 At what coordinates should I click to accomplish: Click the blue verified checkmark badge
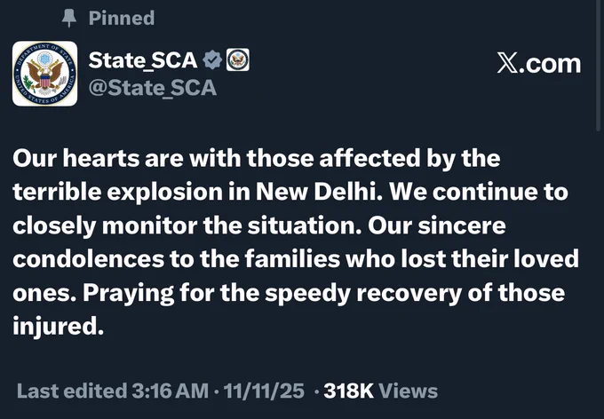(212, 60)
